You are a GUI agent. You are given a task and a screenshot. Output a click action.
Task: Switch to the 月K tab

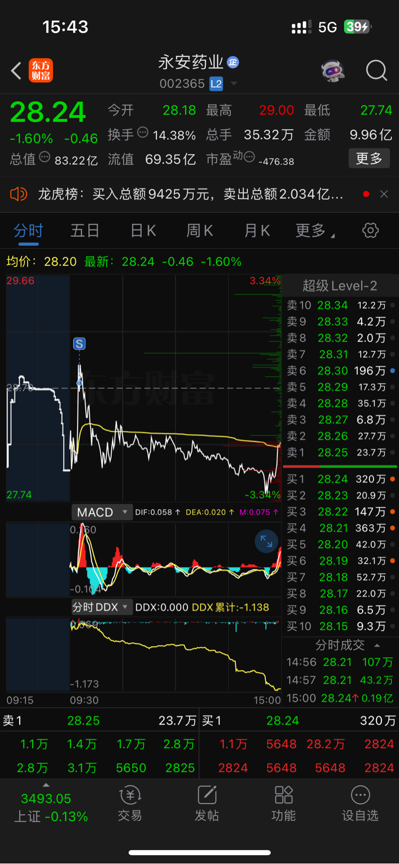(x=257, y=231)
